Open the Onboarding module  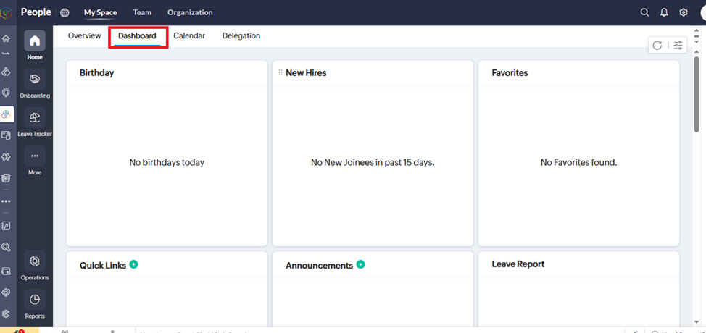coord(35,80)
